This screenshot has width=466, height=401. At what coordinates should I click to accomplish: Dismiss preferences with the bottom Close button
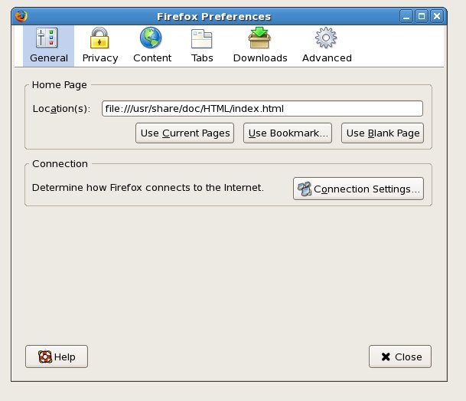pyautogui.click(x=400, y=357)
